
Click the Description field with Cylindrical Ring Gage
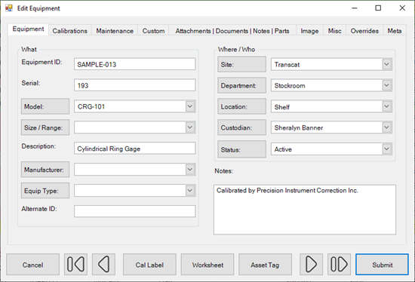[x=135, y=149]
